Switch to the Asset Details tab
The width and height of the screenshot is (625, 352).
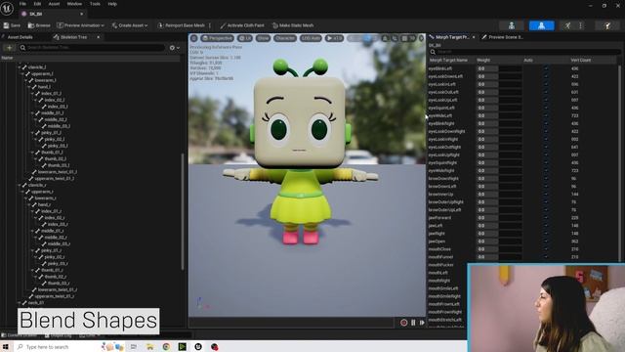(20, 37)
